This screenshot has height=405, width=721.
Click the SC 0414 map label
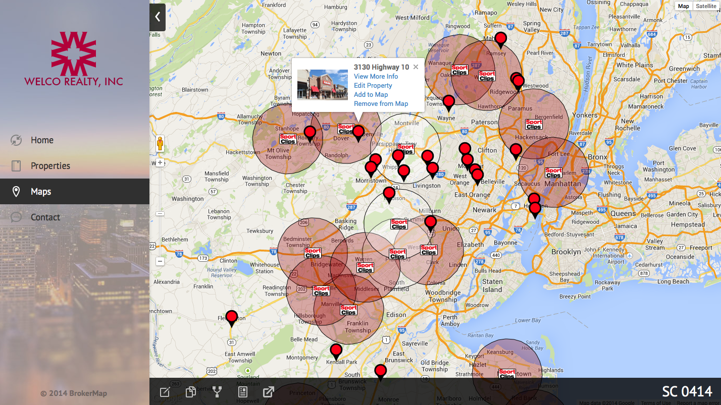click(687, 392)
